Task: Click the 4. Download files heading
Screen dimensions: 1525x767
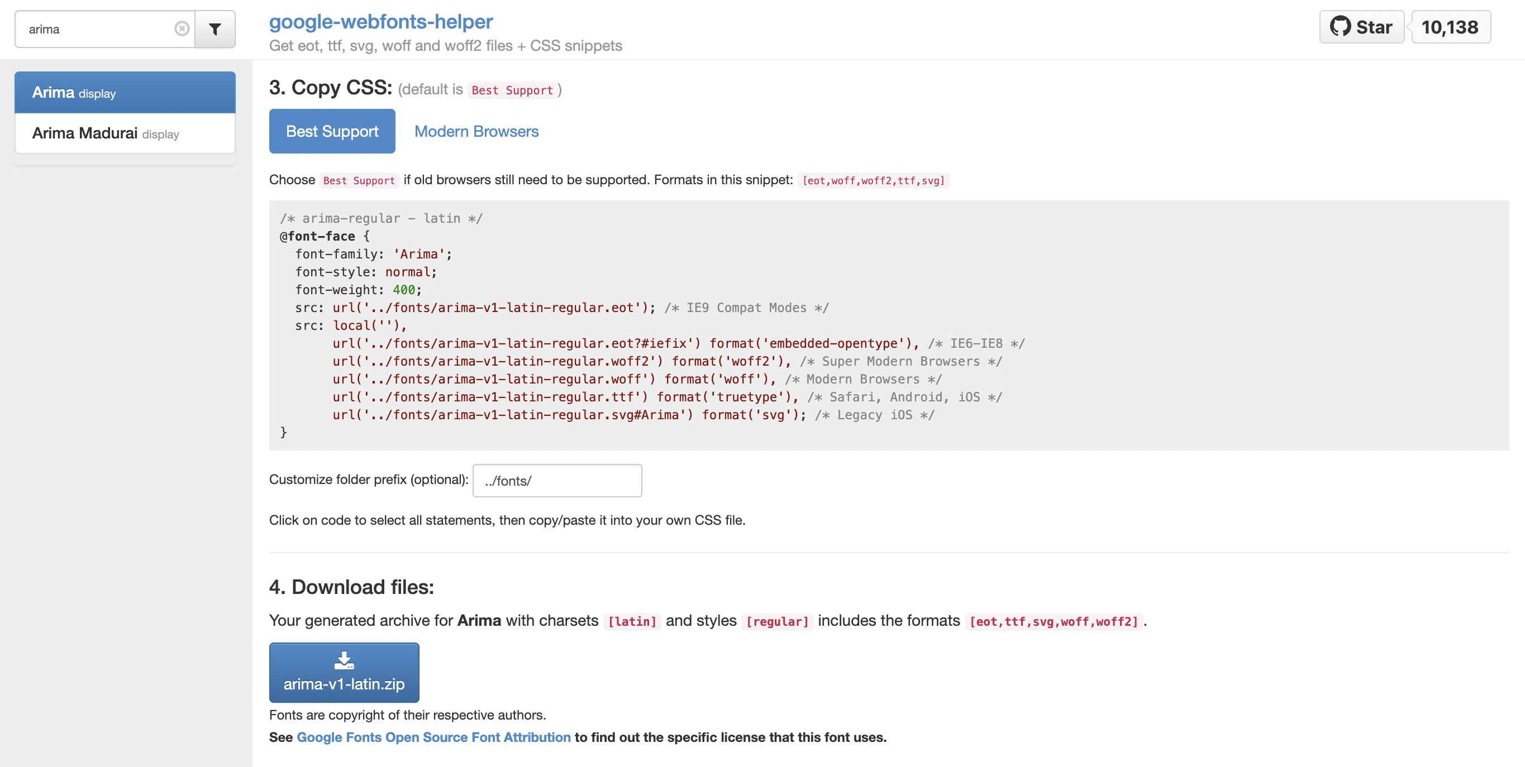Action: point(351,587)
